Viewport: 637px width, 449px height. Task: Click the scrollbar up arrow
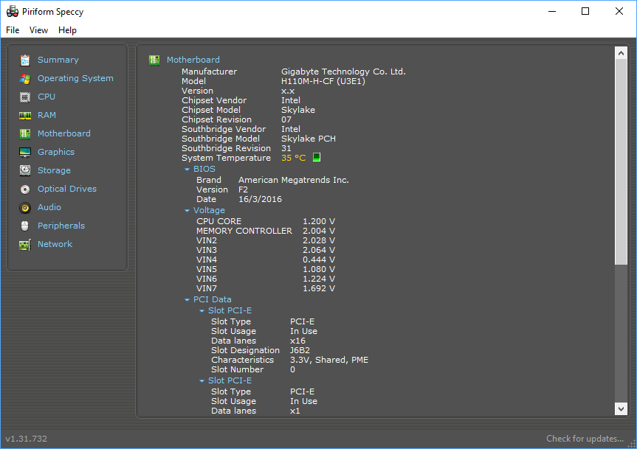pyautogui.click(x=621, y=53)
